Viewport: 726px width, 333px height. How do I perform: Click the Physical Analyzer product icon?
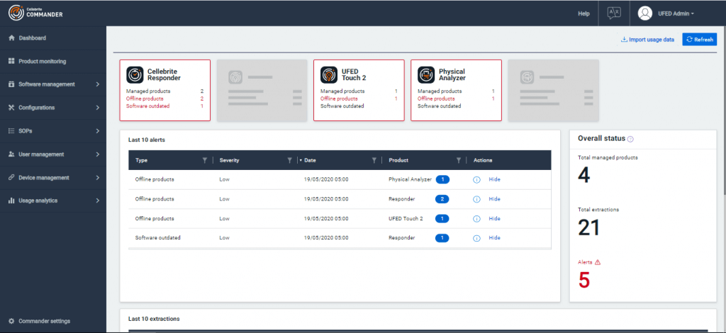[x=426, y=74]
